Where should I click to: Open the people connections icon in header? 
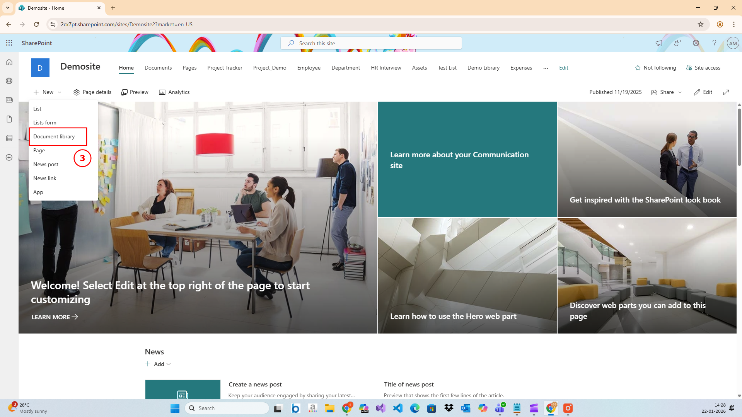(x=677, y=43)
